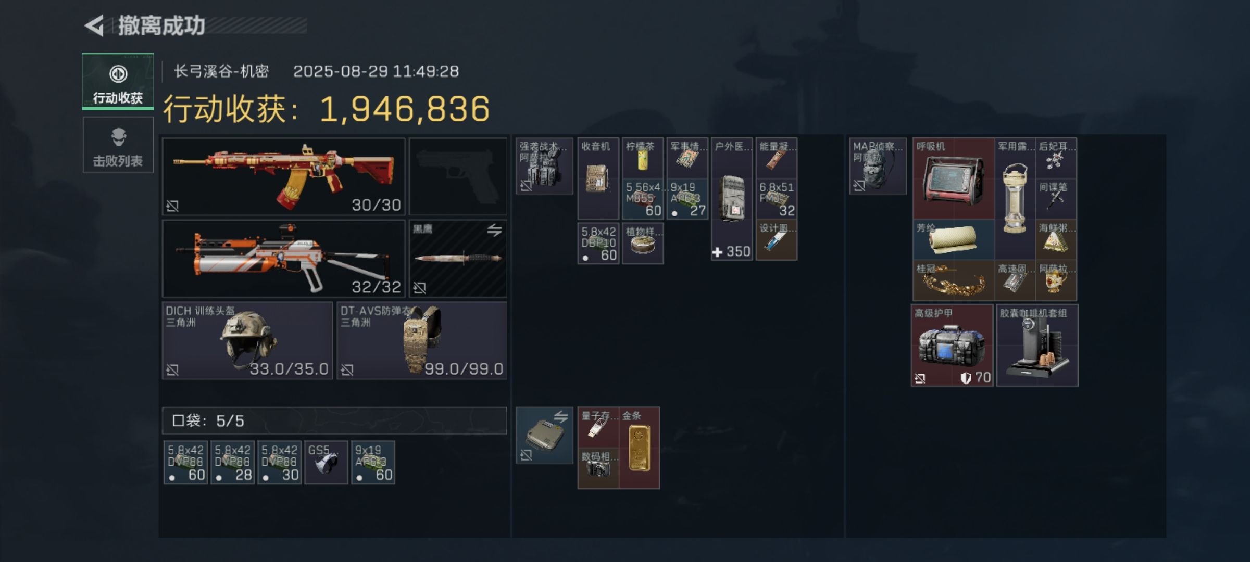Go back using the arrow beside 撤离成功
1250x562 pixels.
tap(95, 25)
